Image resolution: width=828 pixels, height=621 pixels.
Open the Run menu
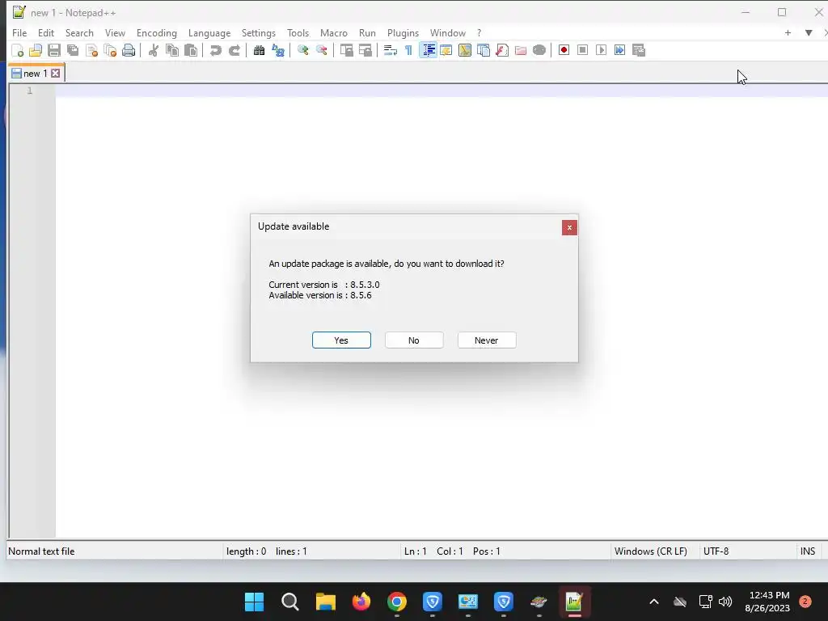tap(368, 32)
